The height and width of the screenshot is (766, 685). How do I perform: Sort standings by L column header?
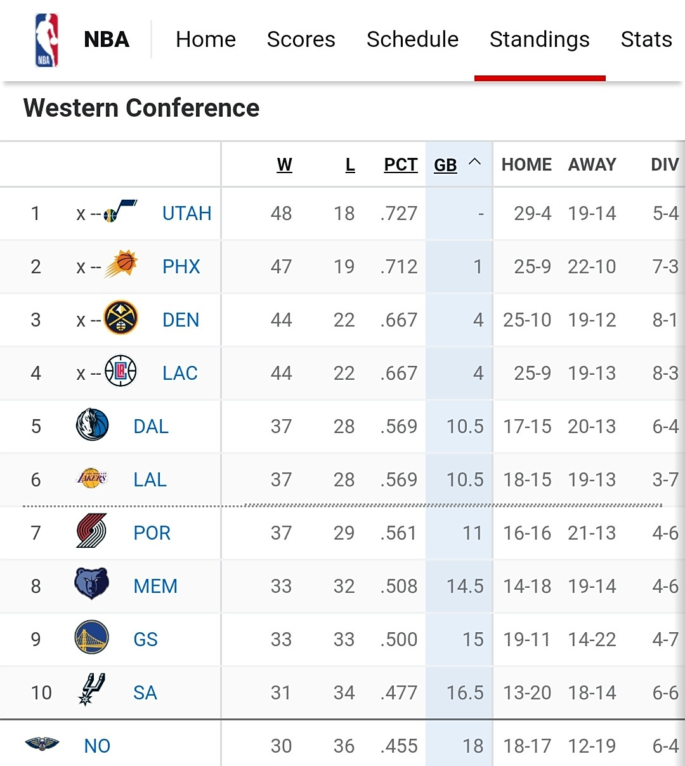[350, 165]
